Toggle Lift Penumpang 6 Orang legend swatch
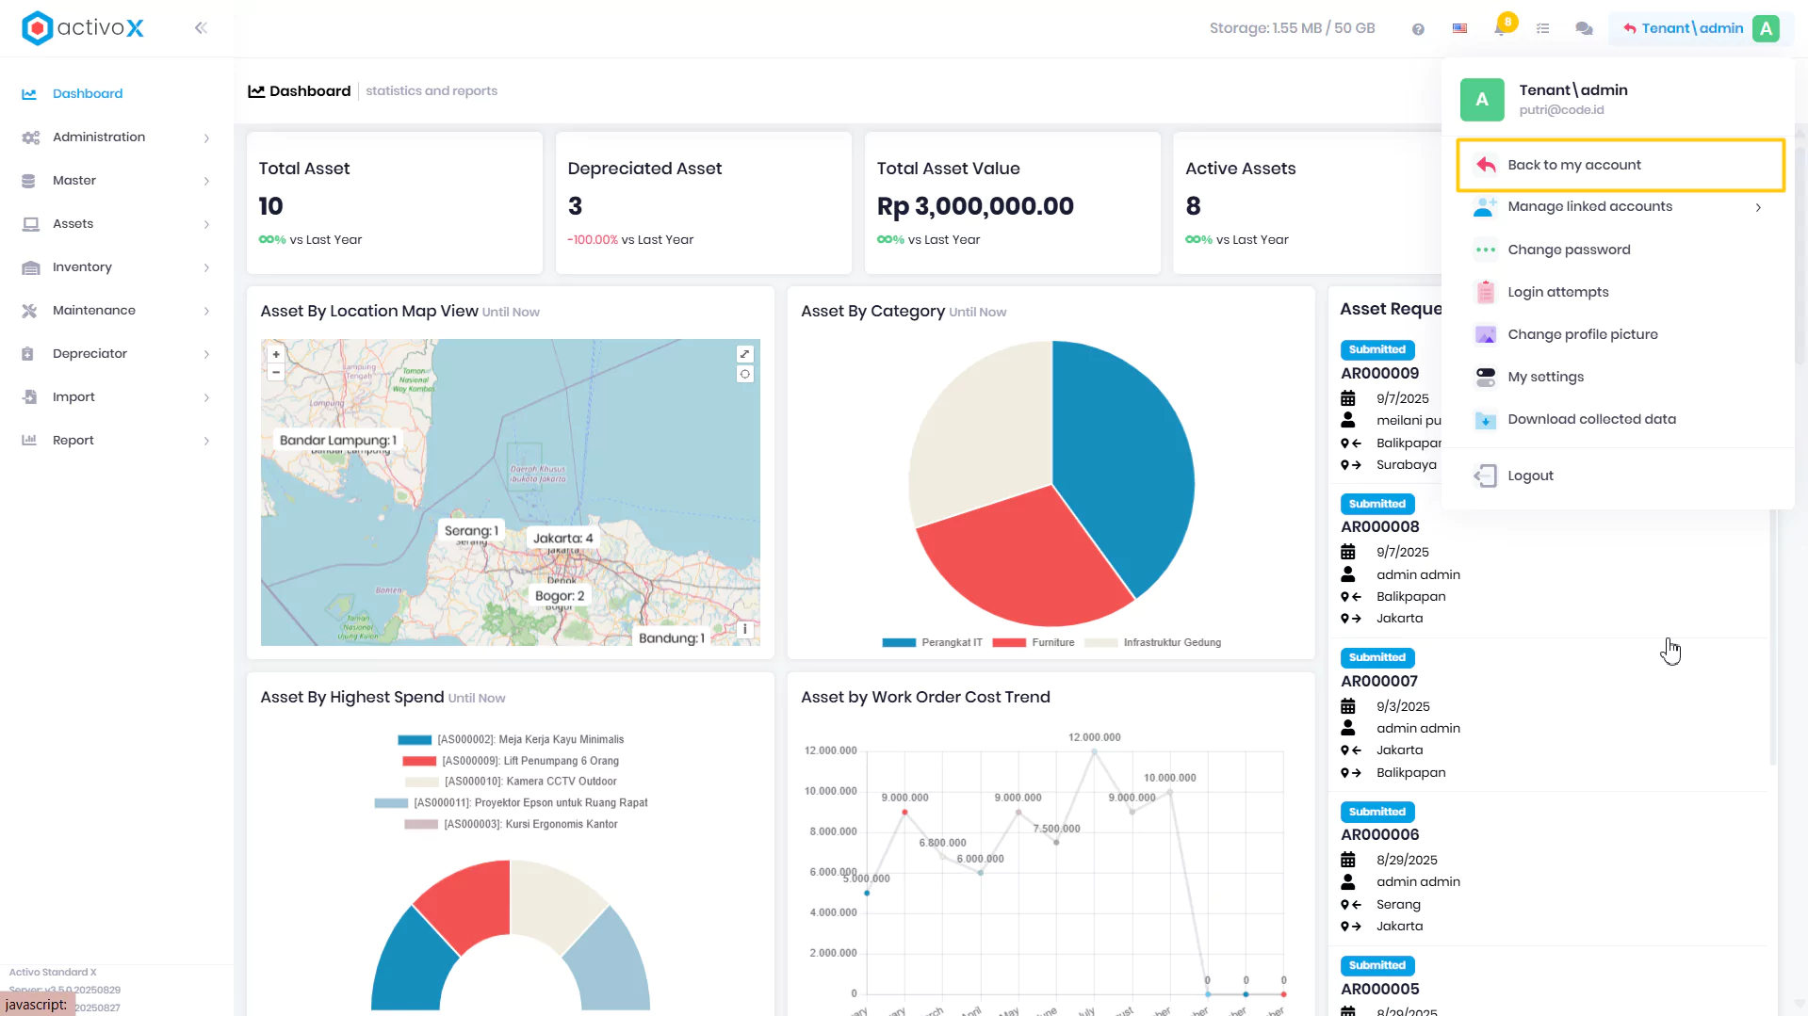Viewport: 1808px width, 1016px height. (x=419, y=761)
